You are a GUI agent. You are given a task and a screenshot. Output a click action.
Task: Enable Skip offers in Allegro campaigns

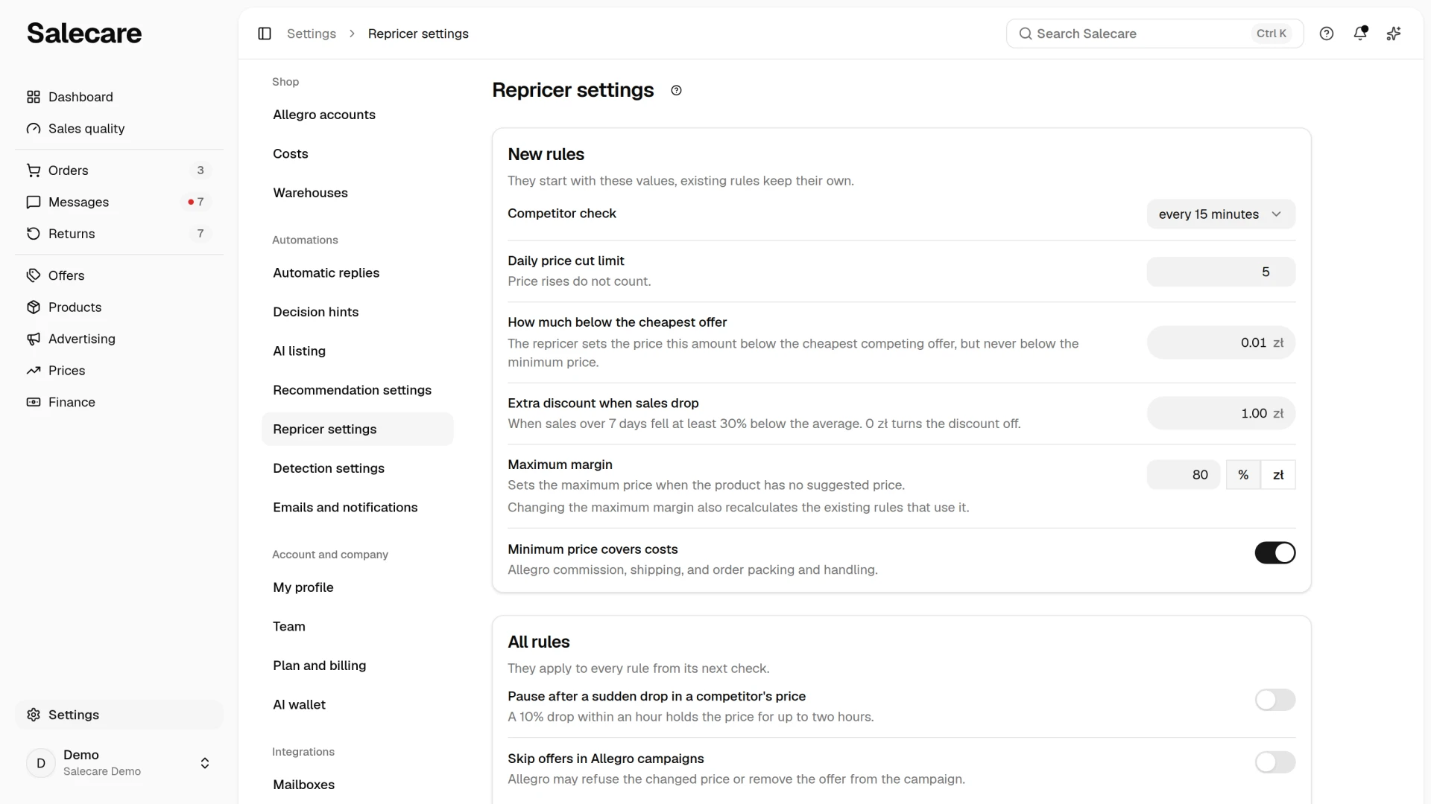coord(1275,762)
